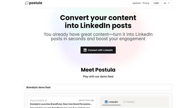Image resolution: width=184 pixels, height=108 pixels.
Task: Switch to the LinkedIn tab label
Action: [113, 102]
